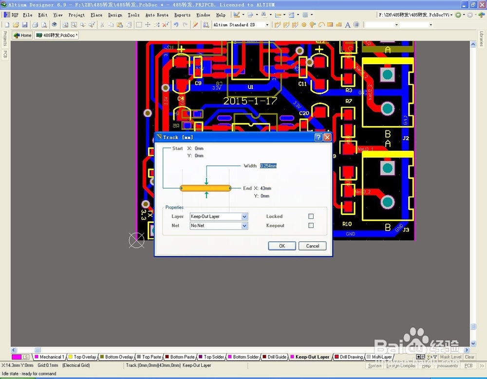Click the Undo arrow icon
The width and height of the screenshot is (487, 379).
click(176, 24)
